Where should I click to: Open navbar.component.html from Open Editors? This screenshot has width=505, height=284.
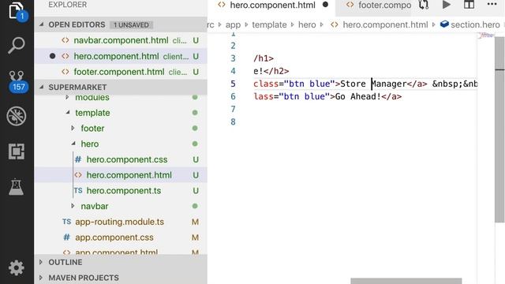(121, 40)
